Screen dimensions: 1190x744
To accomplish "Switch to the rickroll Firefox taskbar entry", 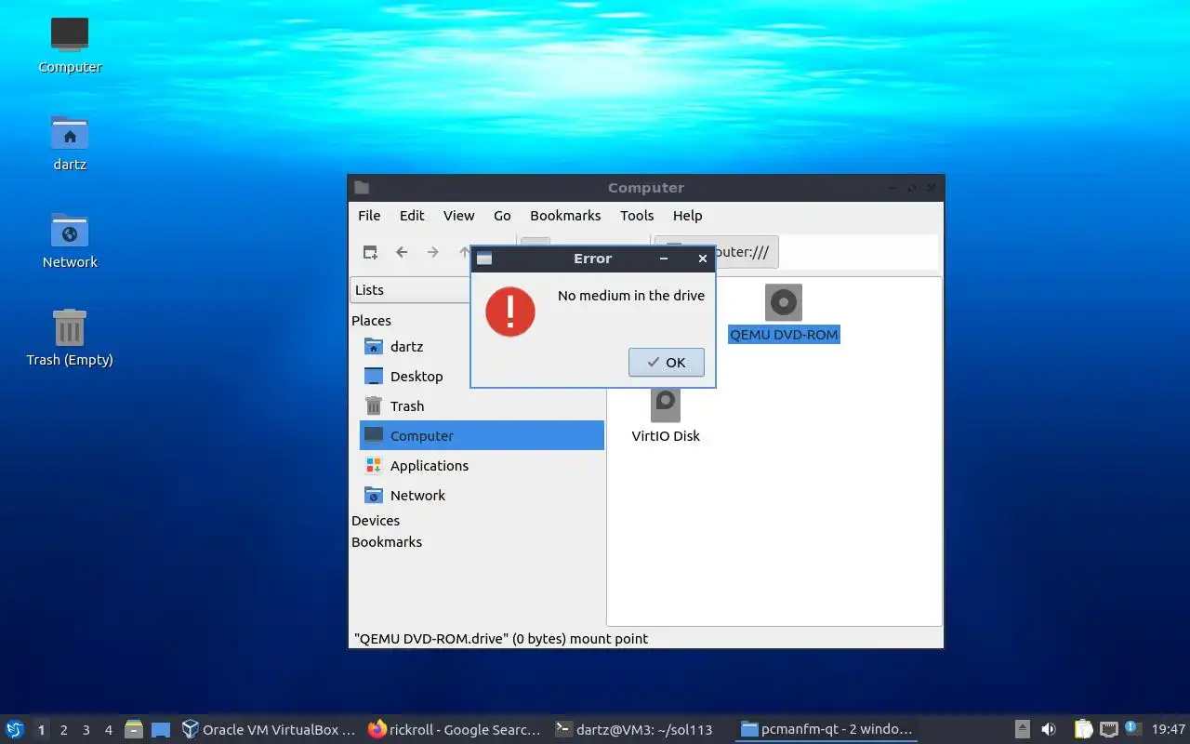I will tap(455, 729).
